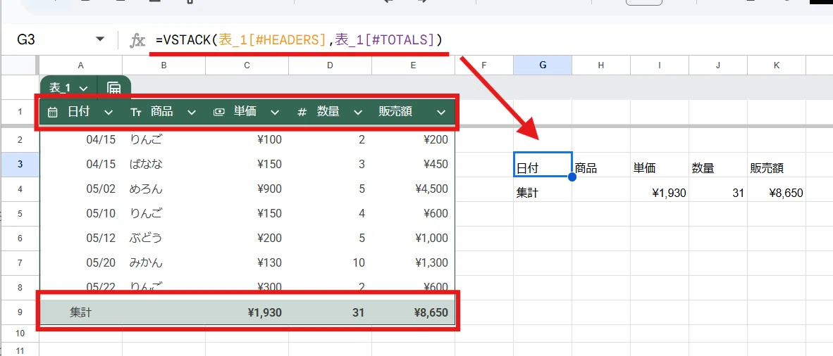Click the ¥450 sales amount cell

click(x=413, y=165)
